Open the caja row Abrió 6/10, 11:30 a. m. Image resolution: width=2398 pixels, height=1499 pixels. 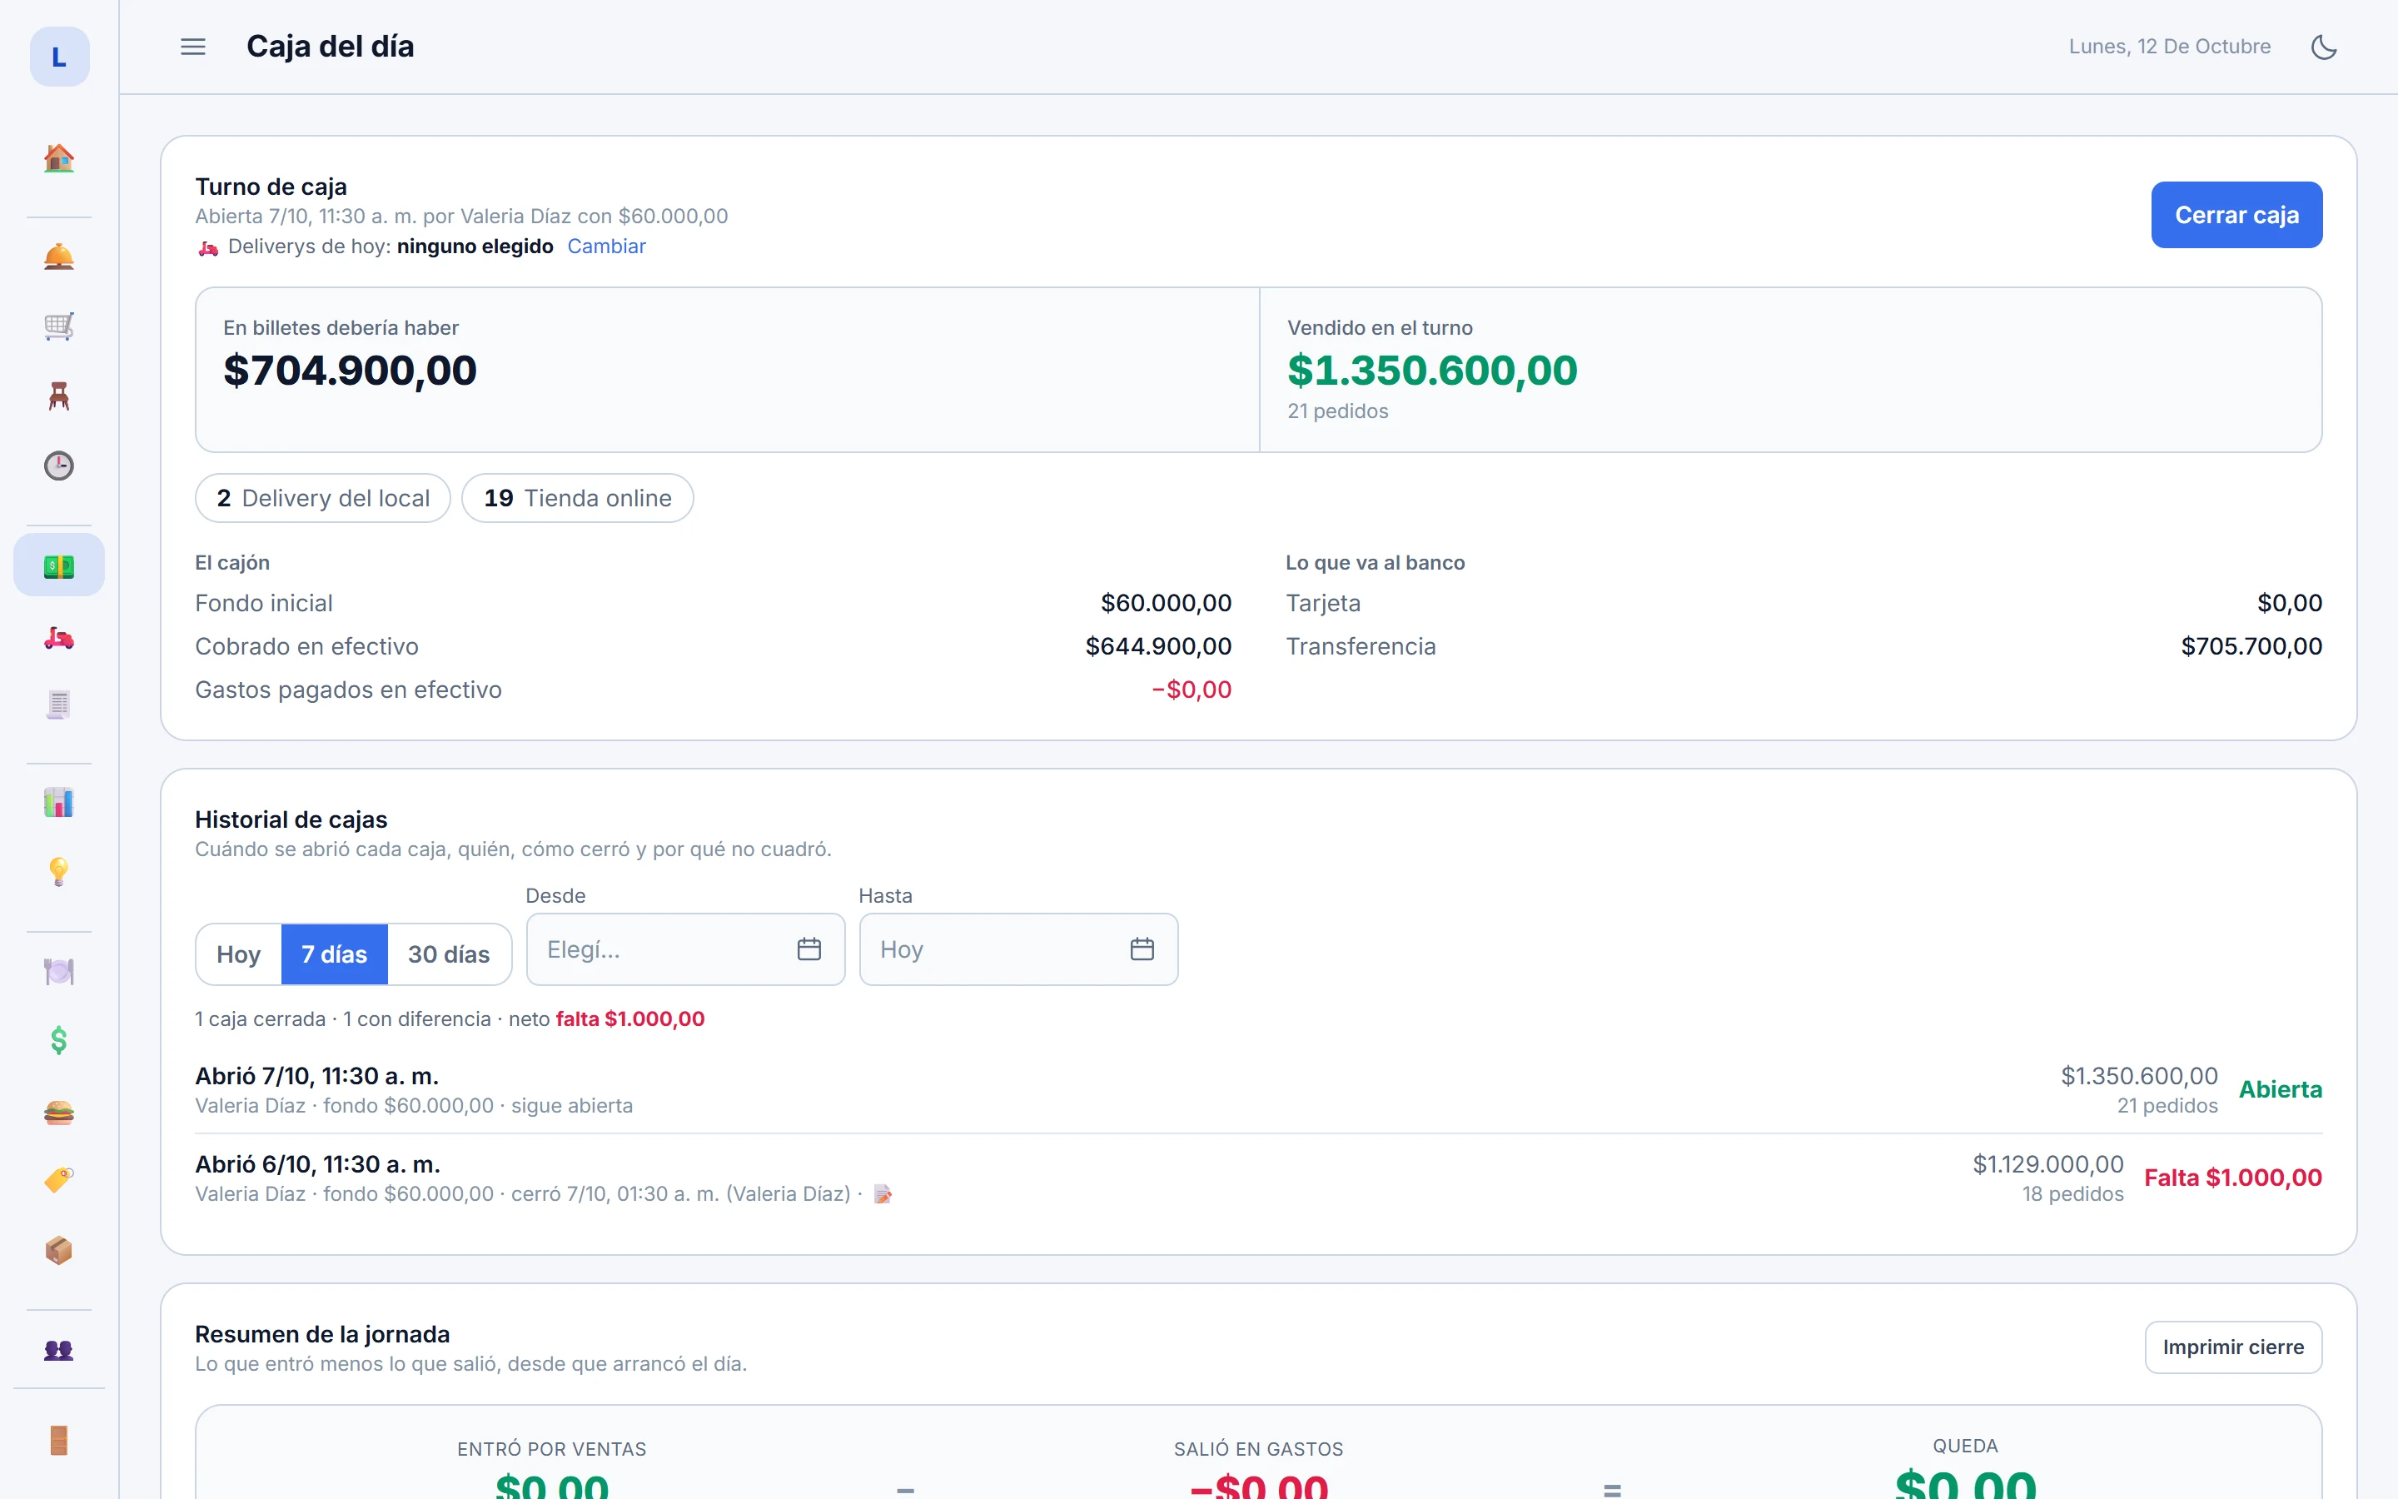[1258, 1178]
